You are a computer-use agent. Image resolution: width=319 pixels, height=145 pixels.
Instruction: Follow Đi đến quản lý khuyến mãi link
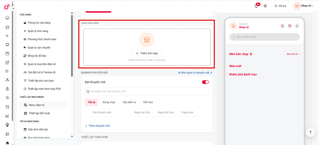pos(195,72)
